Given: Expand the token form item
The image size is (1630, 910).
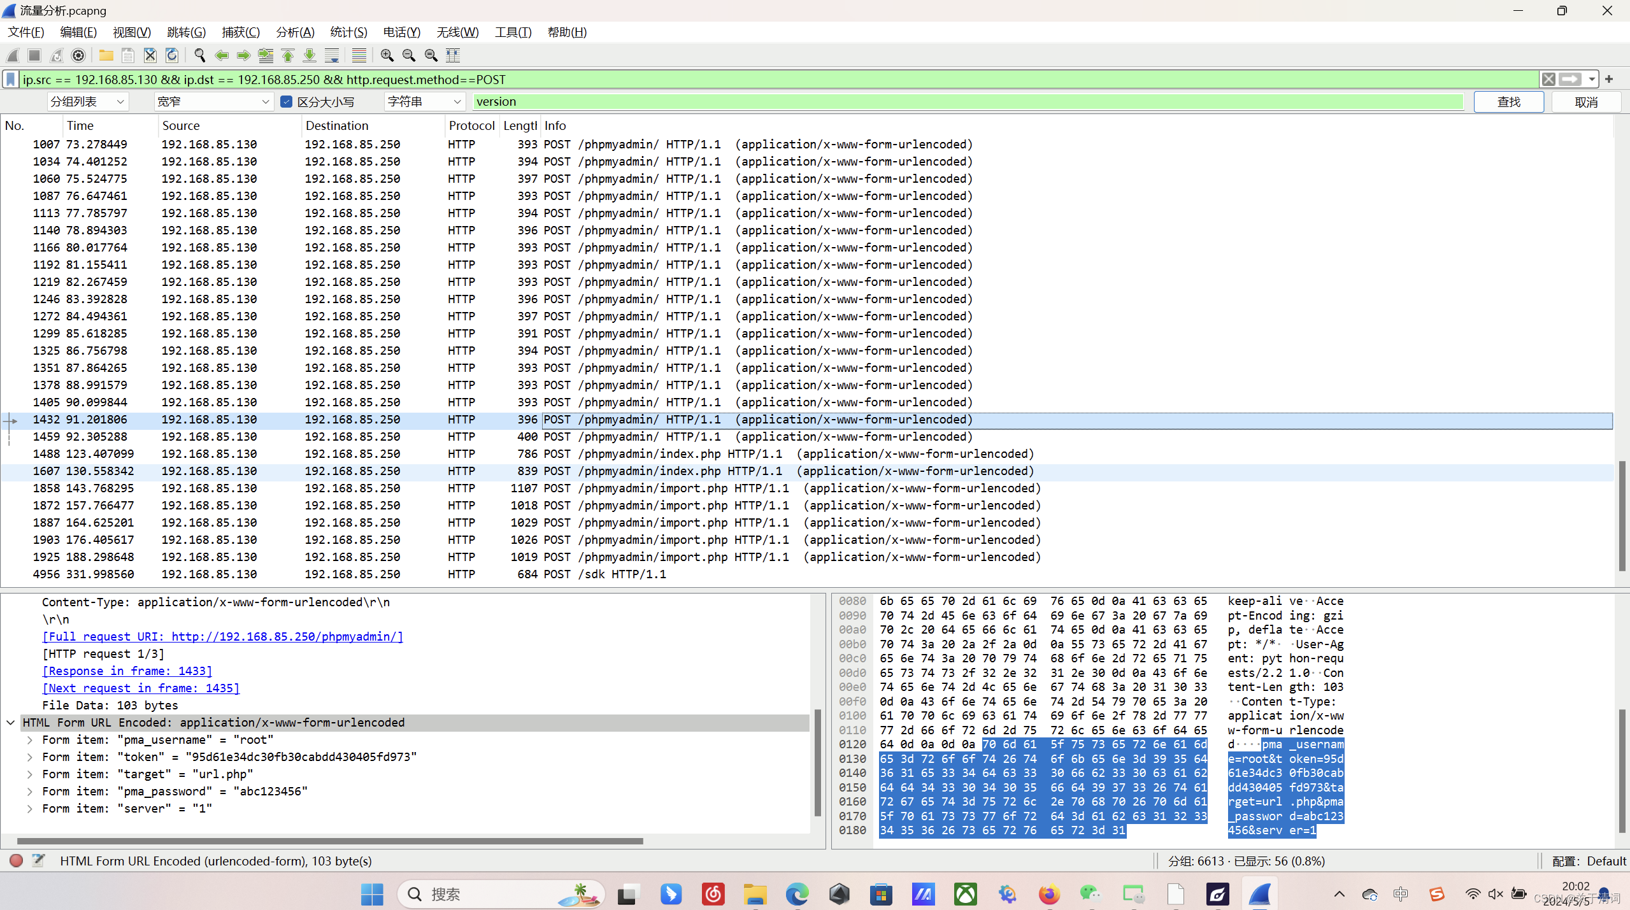Looking at the screenshot, I should 30,757.
